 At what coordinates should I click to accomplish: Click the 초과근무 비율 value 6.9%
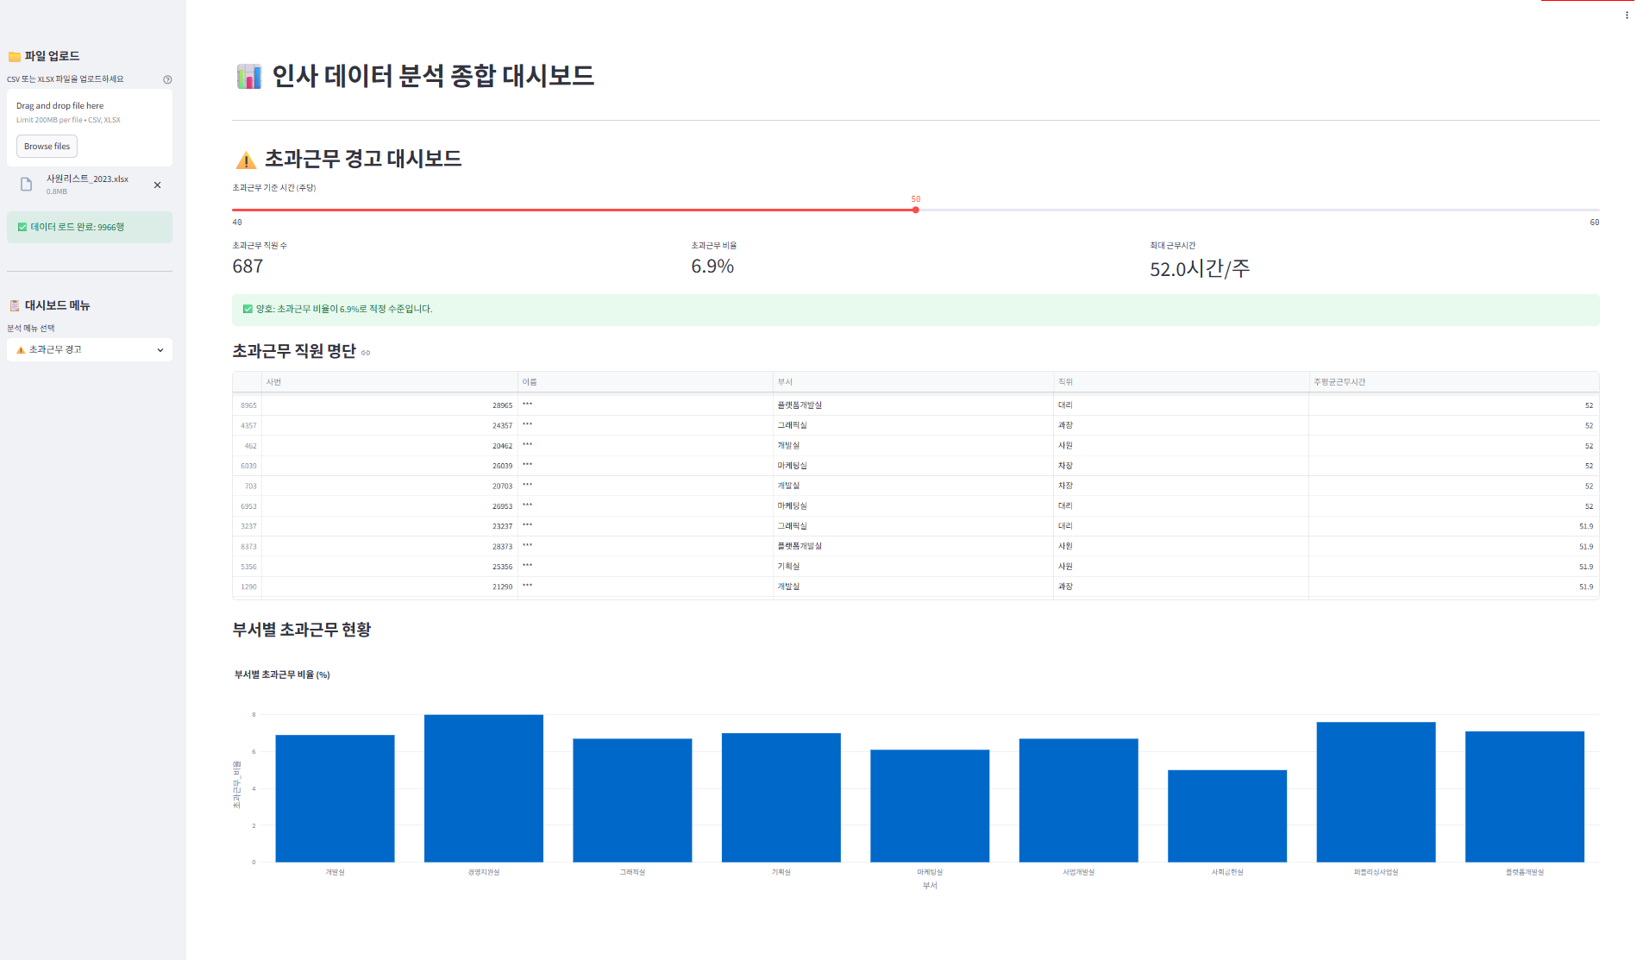pyautogui.click(x=712, y=267)
